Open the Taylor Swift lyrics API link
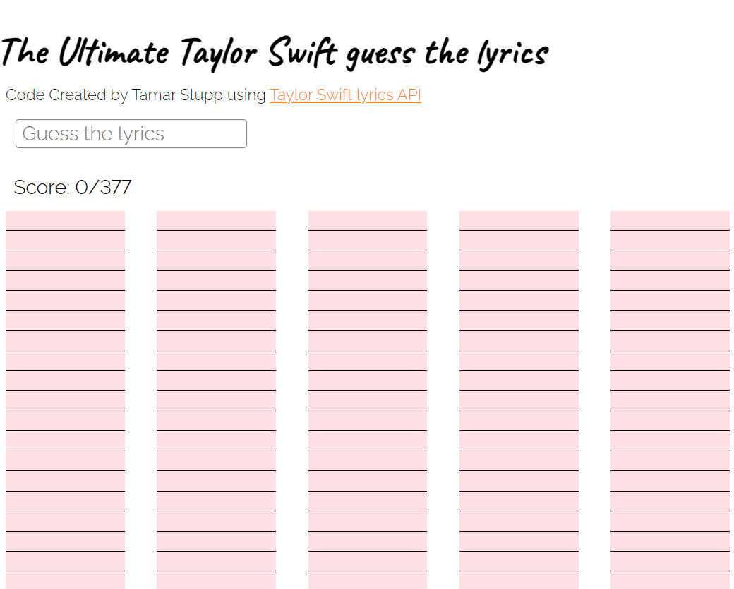Image resolution: width=734 pixels, height=589 pixels. (x=345, y=95)
